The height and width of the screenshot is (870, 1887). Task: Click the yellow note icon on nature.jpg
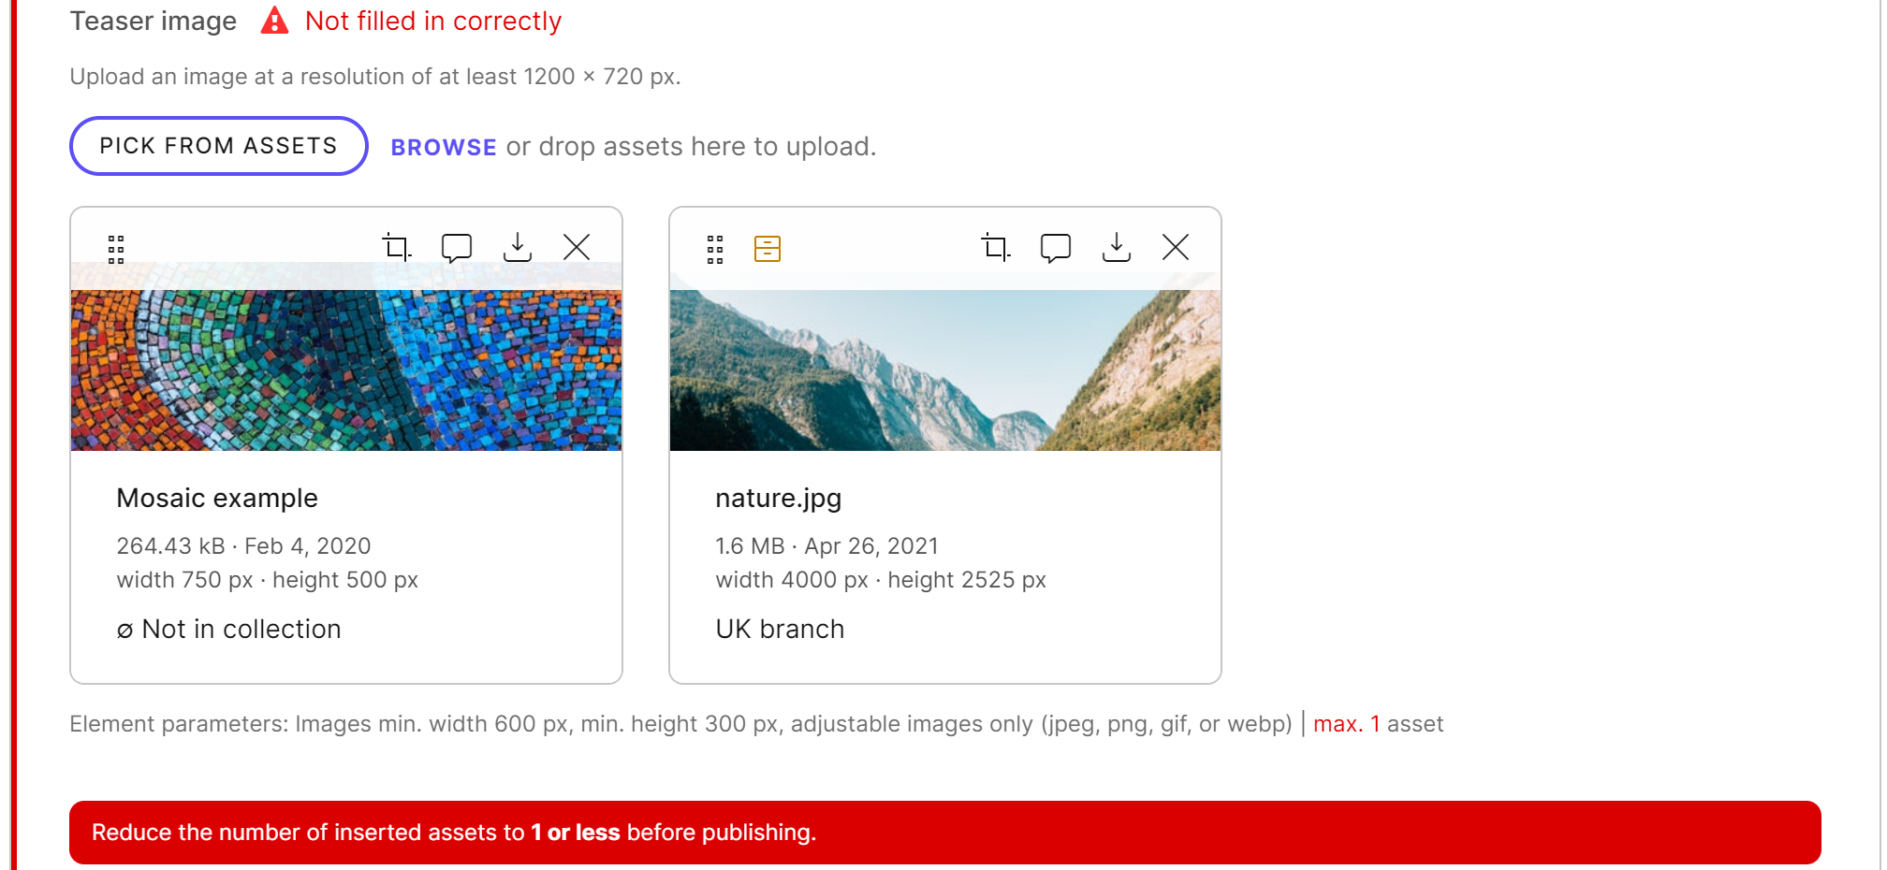pos(768,249)
